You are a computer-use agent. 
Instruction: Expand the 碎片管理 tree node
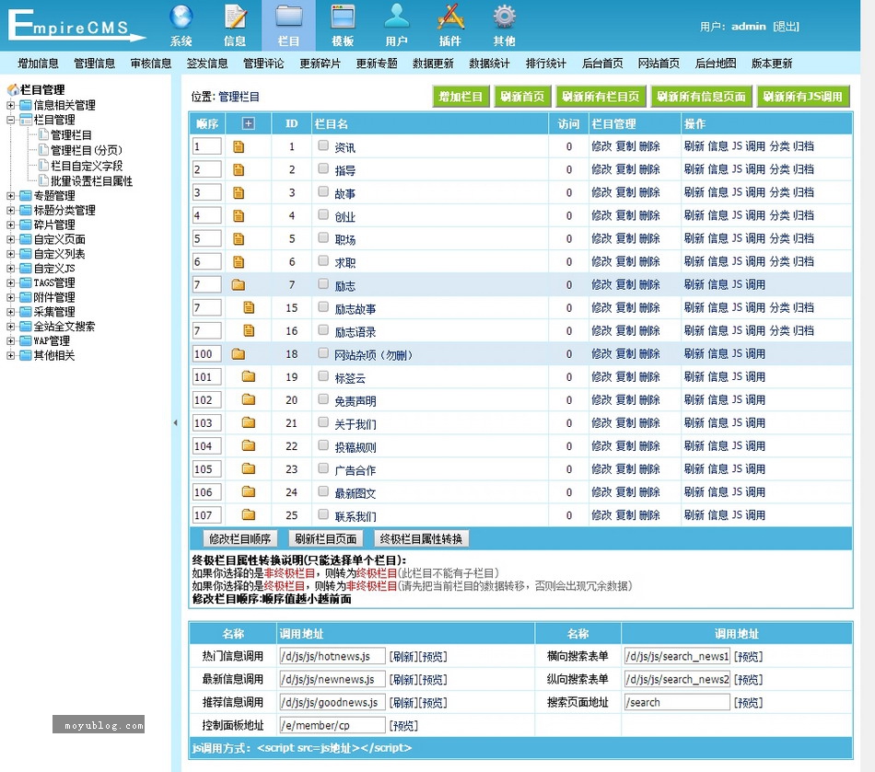(11, 225)
